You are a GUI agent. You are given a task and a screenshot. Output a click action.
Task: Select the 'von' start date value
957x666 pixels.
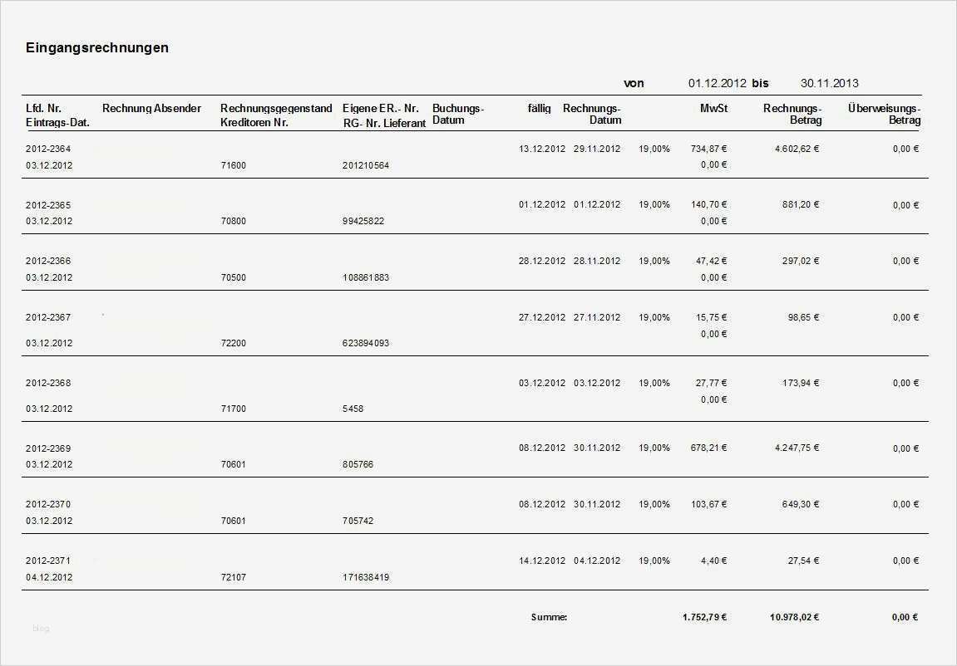coord(717,83)
